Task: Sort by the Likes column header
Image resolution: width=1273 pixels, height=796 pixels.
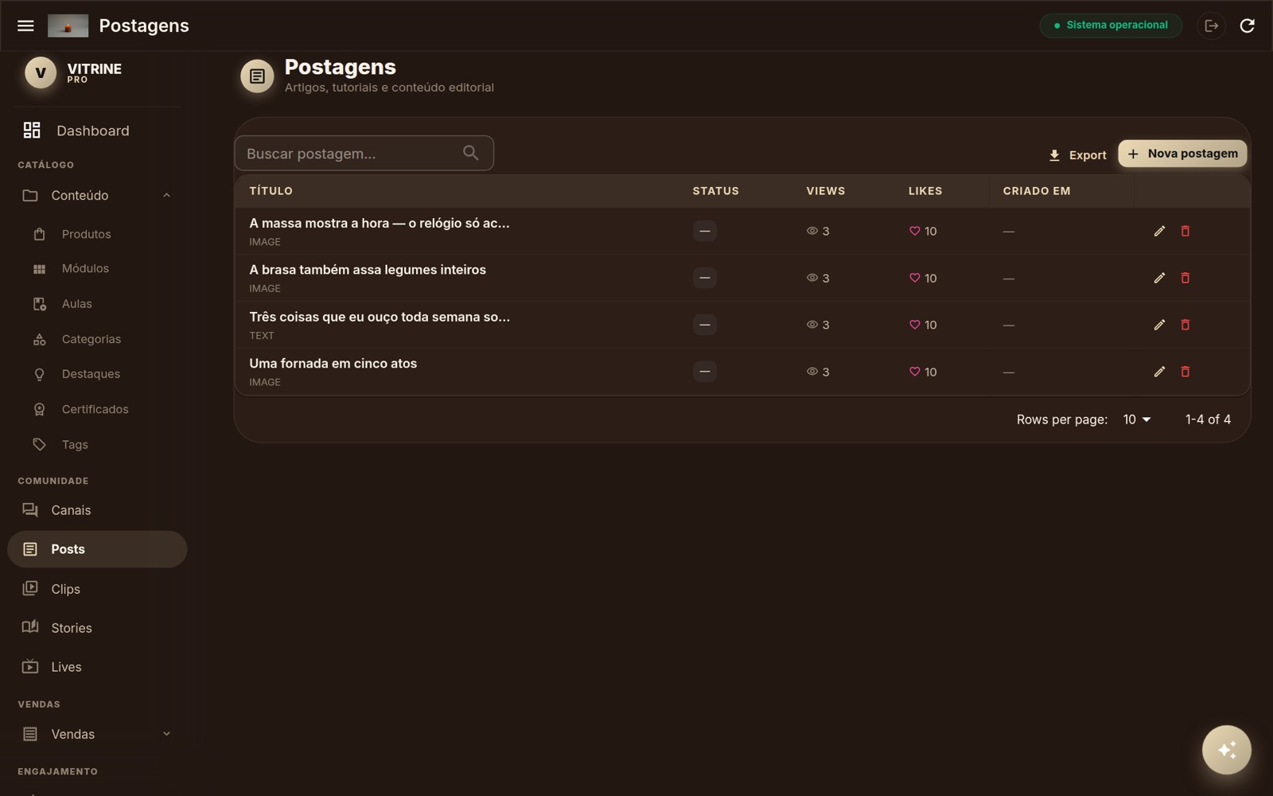Action: (925, 191)
